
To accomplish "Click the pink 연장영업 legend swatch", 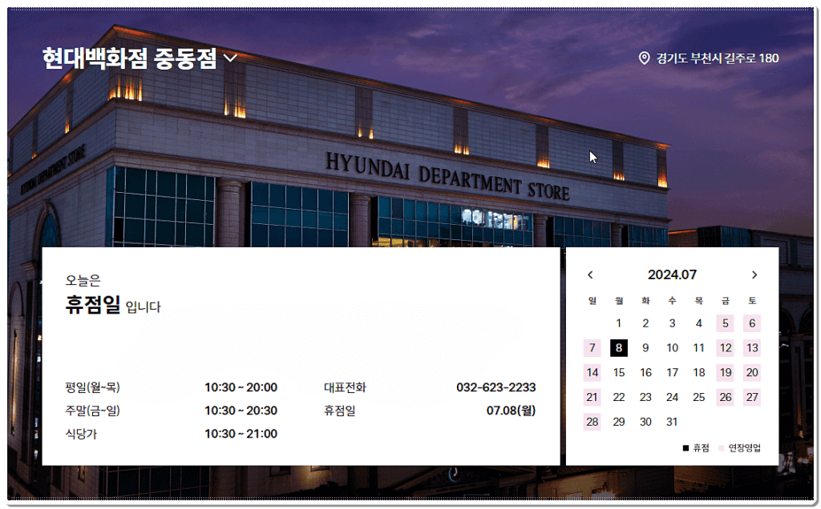I will click(722, 448).
